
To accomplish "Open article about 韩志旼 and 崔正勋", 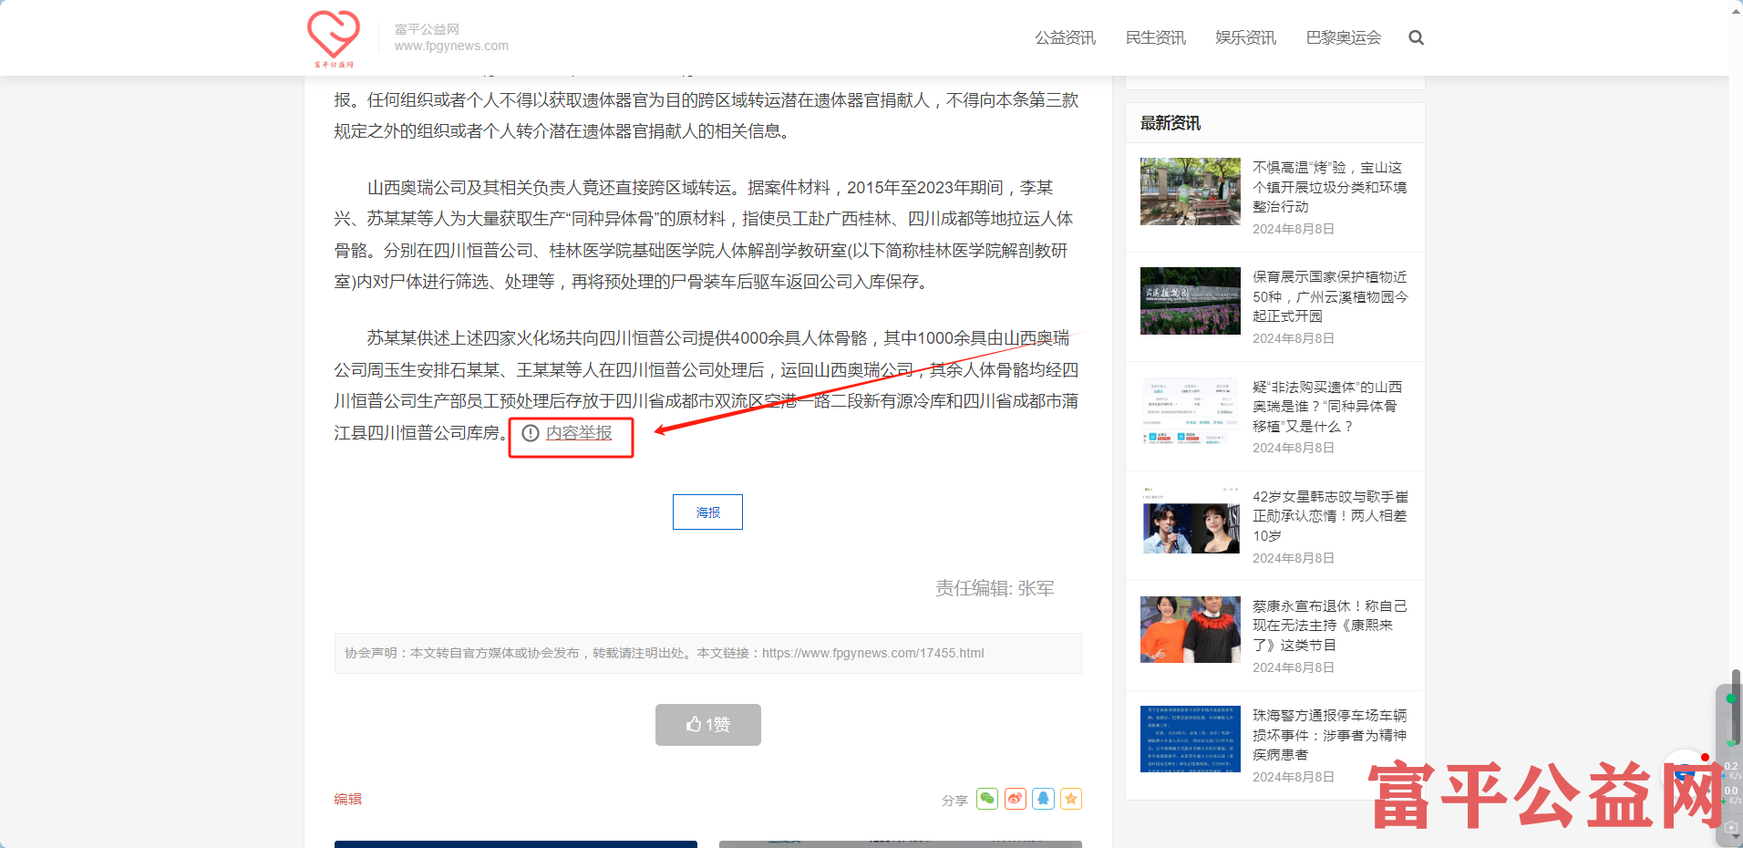I will (x=1329, y=516).
